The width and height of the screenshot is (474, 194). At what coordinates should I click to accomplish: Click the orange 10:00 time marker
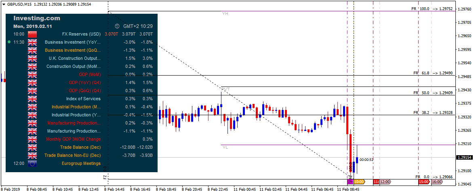359,182
